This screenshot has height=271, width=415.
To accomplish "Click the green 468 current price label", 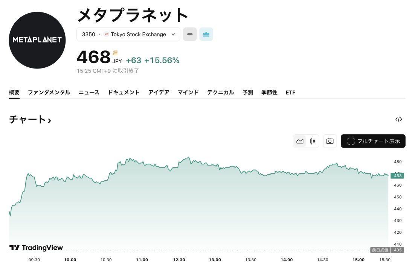I will pos(397,176).
